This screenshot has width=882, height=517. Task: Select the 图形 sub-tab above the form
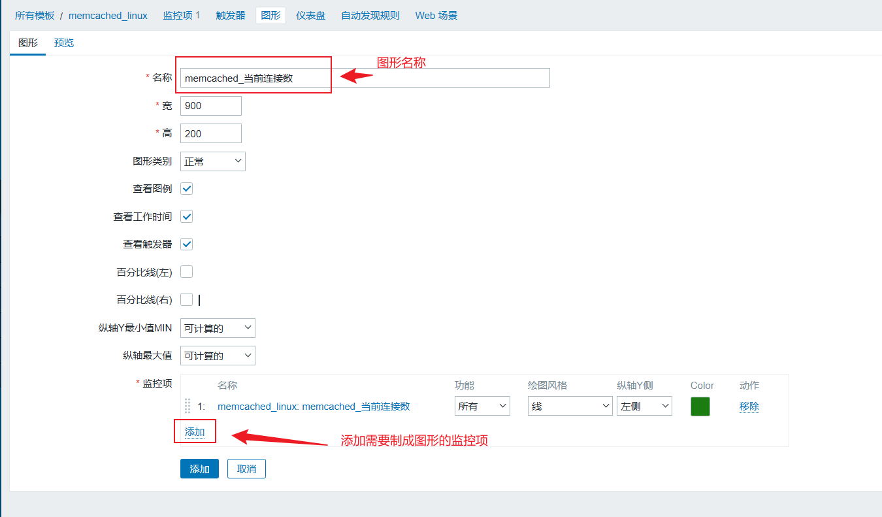click(x=28, y=43)
